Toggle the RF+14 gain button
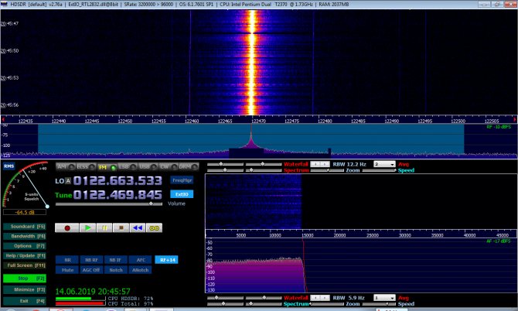Viewport: 518px width, 311px height. point(166,260)
